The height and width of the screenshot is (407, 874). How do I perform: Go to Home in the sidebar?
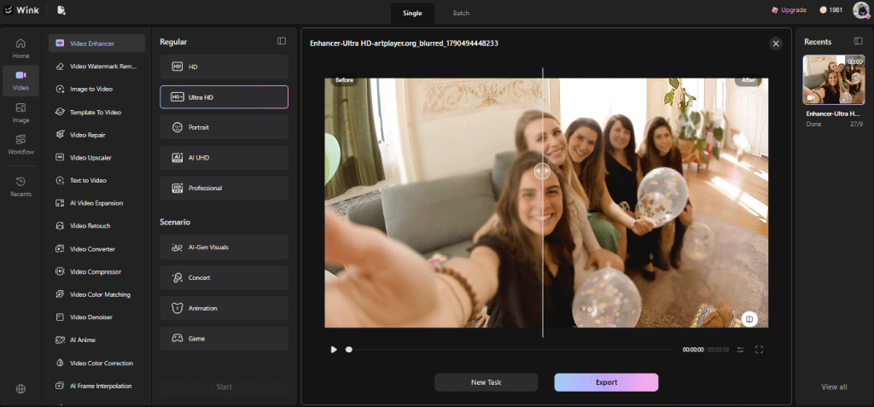[20, 49]
